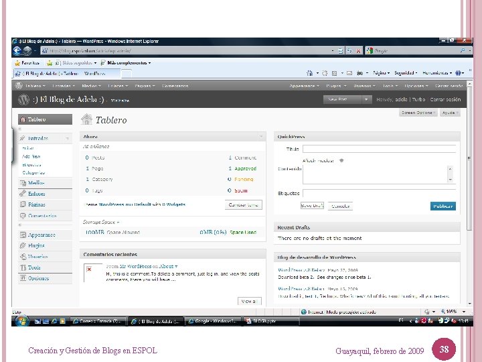
Task: Click the Categorías link in sidebar
Action: tap(33, 172)
